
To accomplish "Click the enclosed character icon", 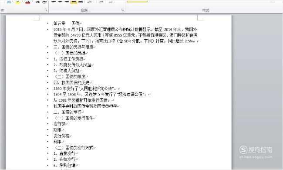I will tap(44, 2).
